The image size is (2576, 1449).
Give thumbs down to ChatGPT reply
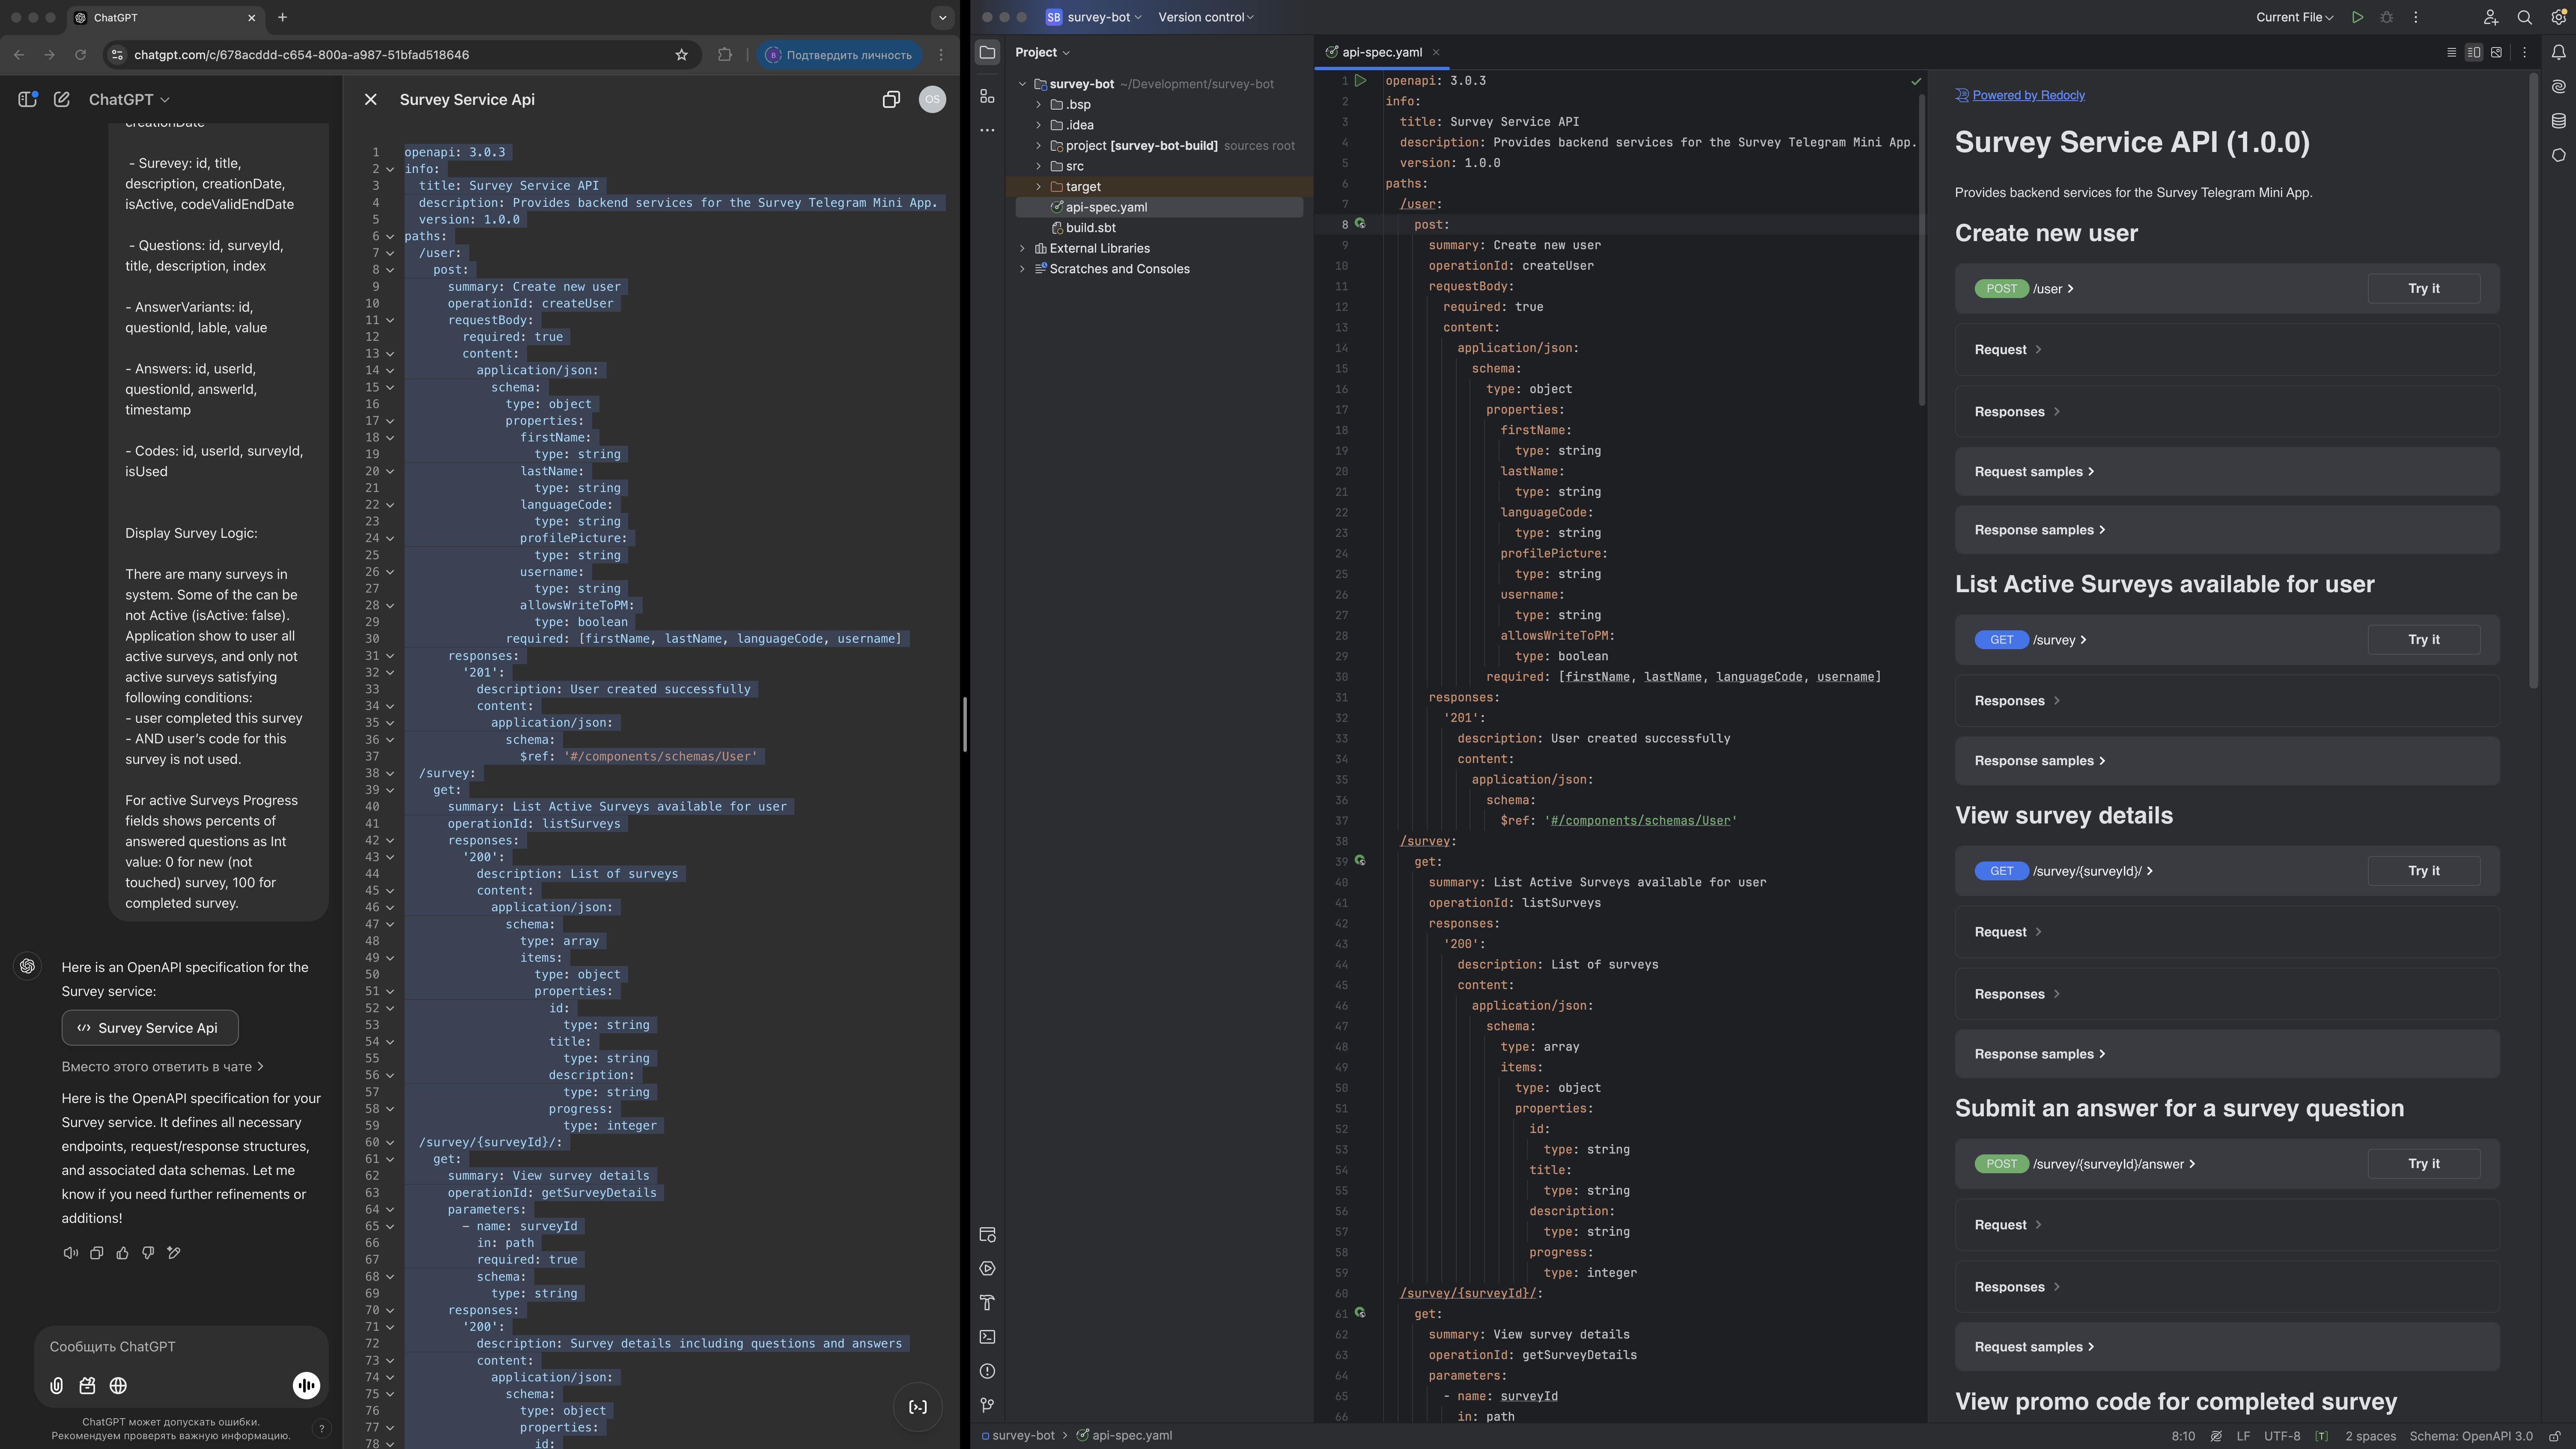pyautogui.click(x=148, y=1253)
